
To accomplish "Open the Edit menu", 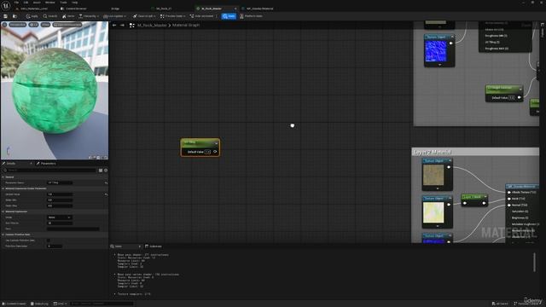I will tap(26, 3).
